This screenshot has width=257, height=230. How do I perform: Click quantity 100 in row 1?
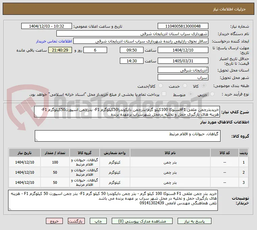point(55,162)
